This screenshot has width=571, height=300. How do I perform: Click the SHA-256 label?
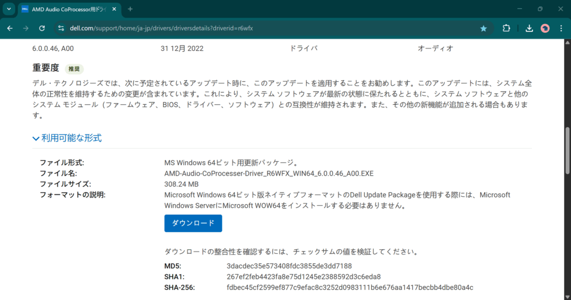pyautogui.click(x=180, y=288)
